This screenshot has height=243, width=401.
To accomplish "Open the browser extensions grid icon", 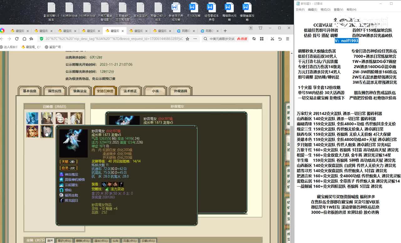I will [x=262, y=39].
